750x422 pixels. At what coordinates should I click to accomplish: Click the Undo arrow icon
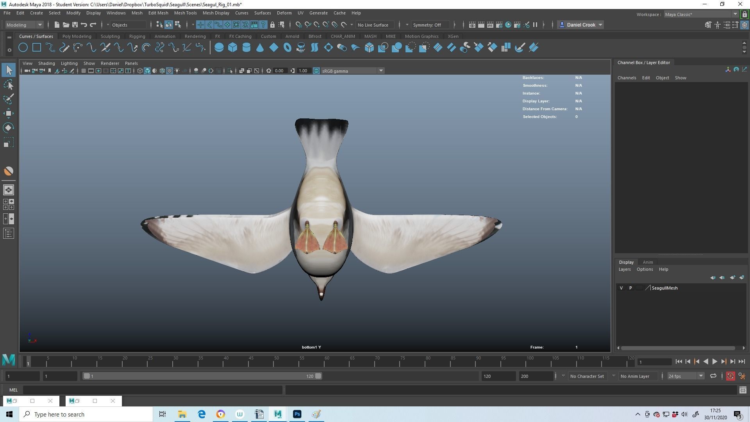pos(84,25)
